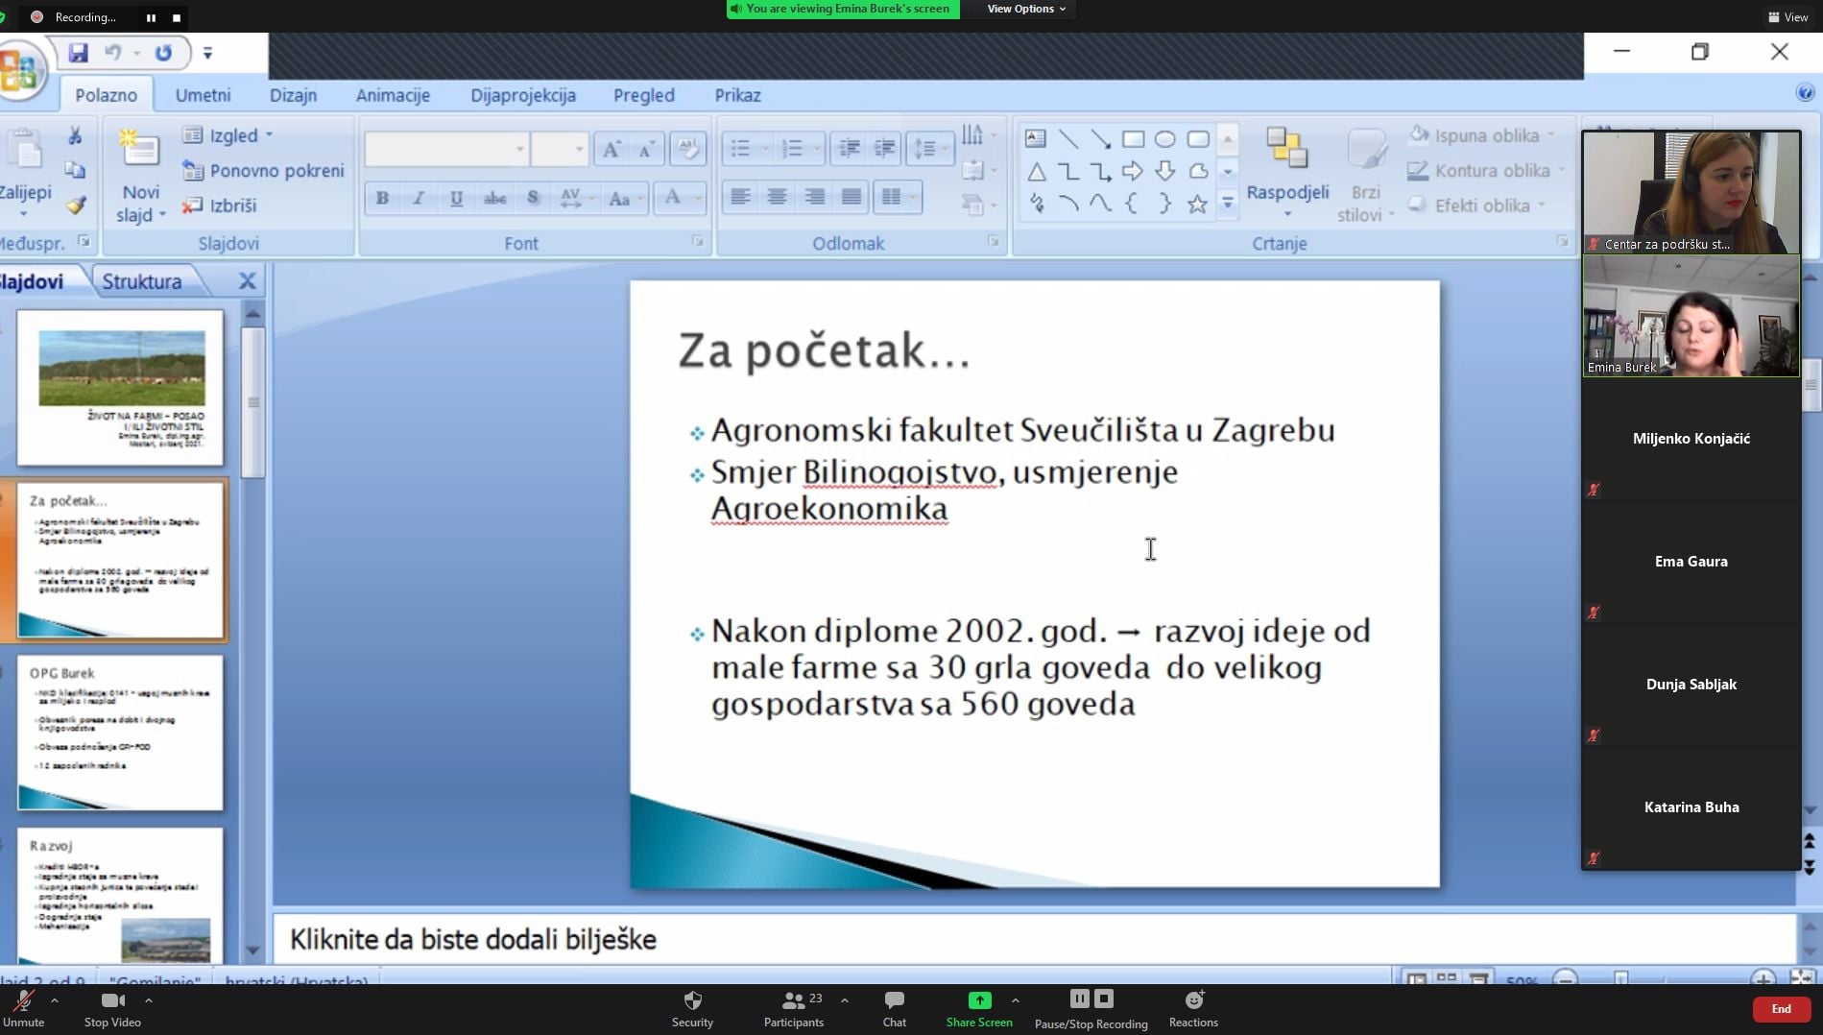Viewport: 1823px width, 1035px height.
Task: Click Izbriši to delete slide
Action: 220,205
